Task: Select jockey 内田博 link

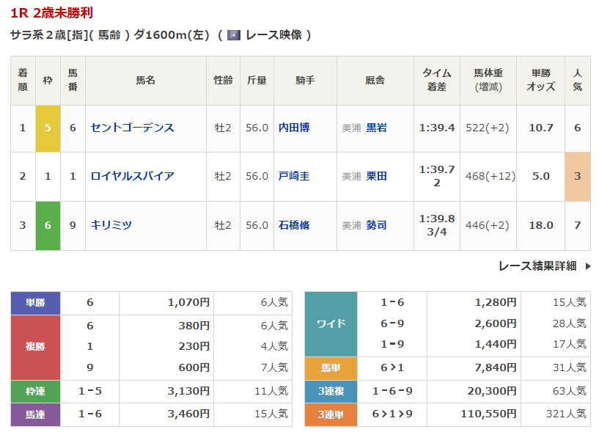Action: [294, 128]
